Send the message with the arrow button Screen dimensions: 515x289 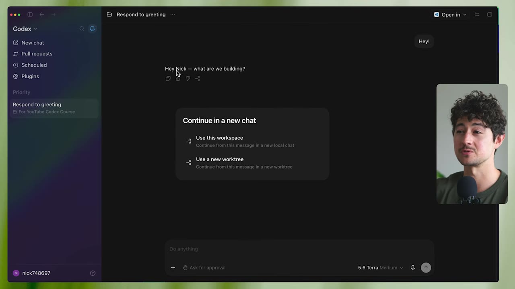[x=426, y=268]
